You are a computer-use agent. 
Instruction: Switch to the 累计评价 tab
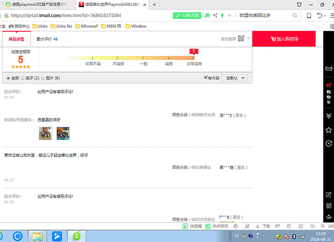pyautogui.click(x=47, y=39)
